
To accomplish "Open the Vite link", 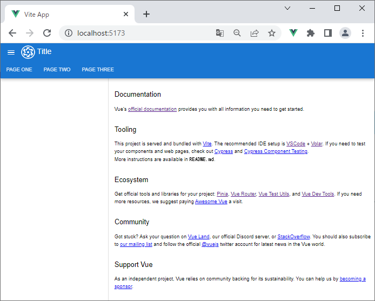I will 207,144.
